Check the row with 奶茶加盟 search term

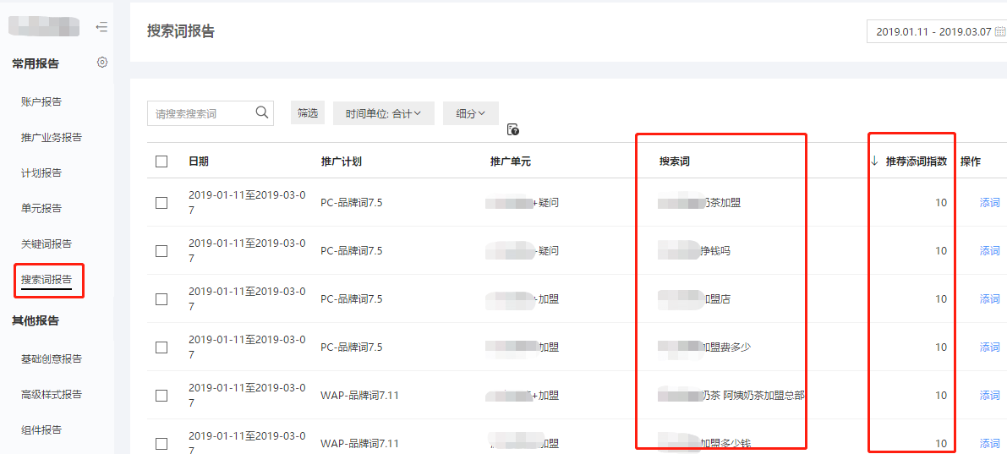[x=161, y=203]
